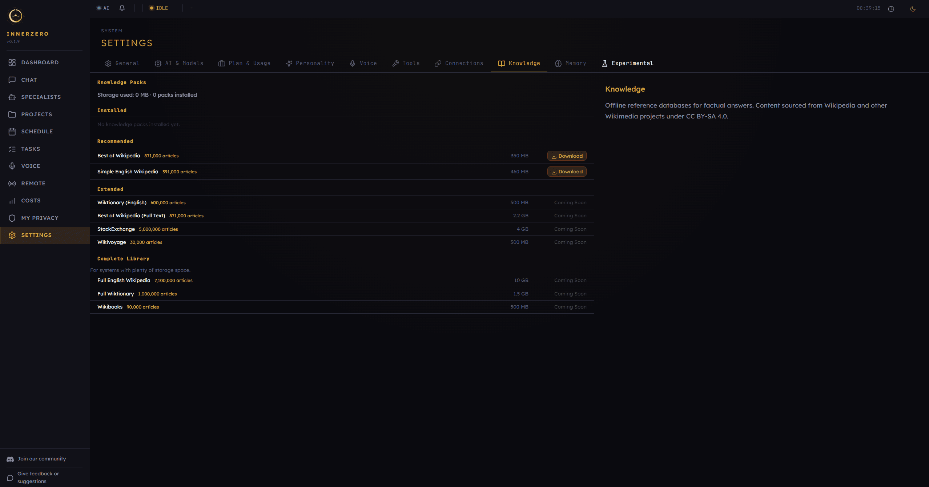
Task: Click the Full English Wikipedia title
Action: tap(124, 280)
